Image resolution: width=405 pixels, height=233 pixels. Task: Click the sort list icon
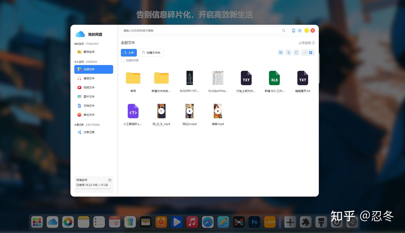click(x=280, y=52)
